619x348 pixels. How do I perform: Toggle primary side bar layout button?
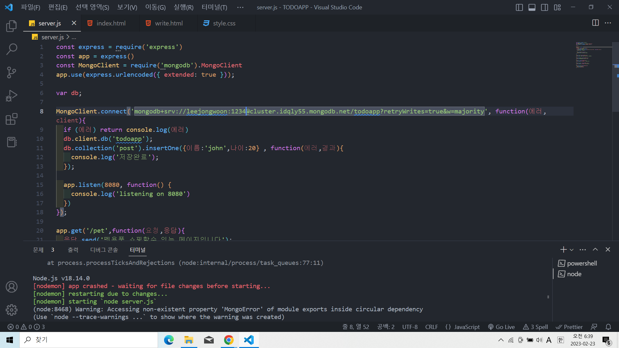click(x=519, y=7)
